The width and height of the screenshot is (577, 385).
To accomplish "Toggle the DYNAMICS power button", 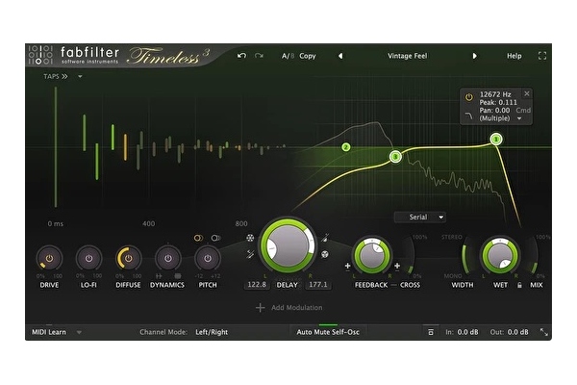I will tap(167, 259).
